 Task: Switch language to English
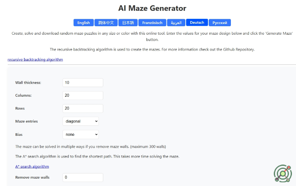pyautogui.click(x=84, y=23)
